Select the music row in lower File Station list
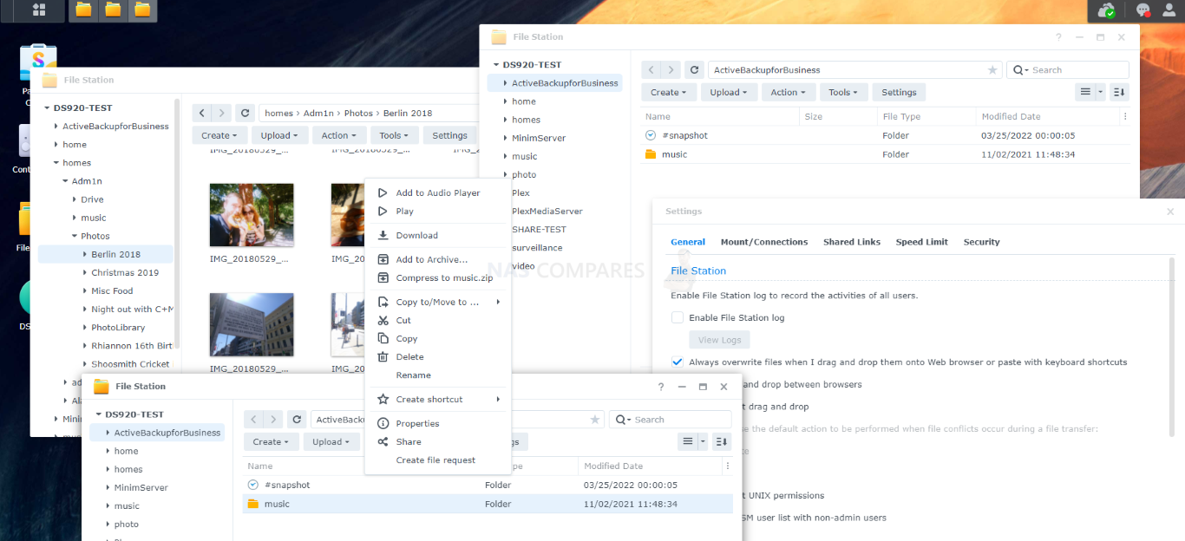Screen dimensions: 1185x541 point(488,504)
